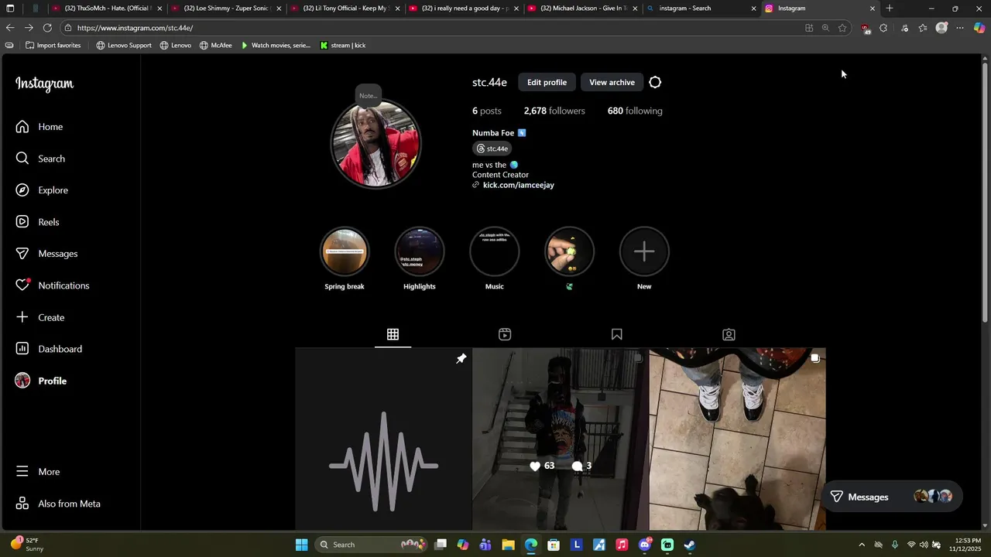991x557 pixels.
Task: Switch to the posts grid tab
Action: (x=393, y=334)
